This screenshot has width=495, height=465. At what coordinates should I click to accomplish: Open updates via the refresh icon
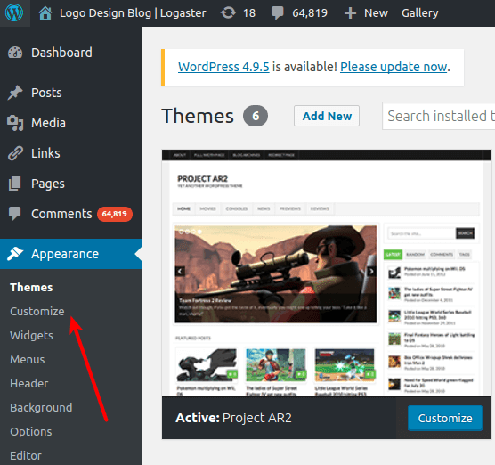point(228,13)
